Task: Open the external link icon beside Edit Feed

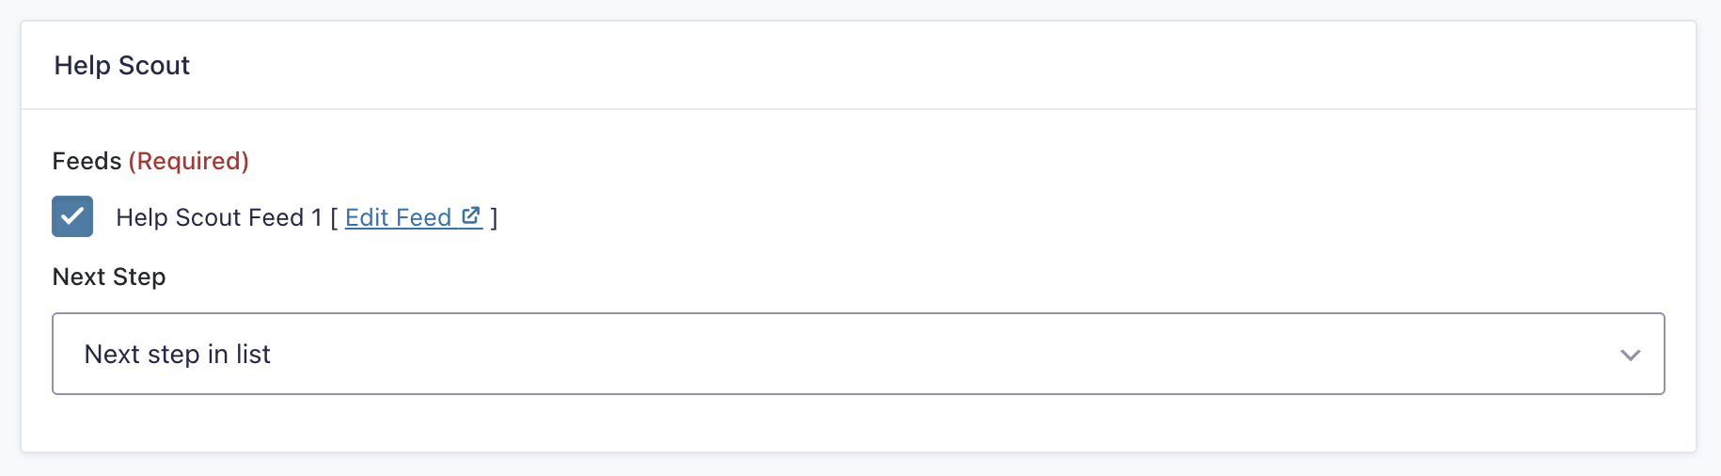Action: pos(471,216)
